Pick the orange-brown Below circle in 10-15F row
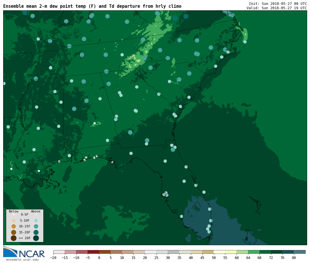Viewport: 310px width, 263px height. click(14, 226)
